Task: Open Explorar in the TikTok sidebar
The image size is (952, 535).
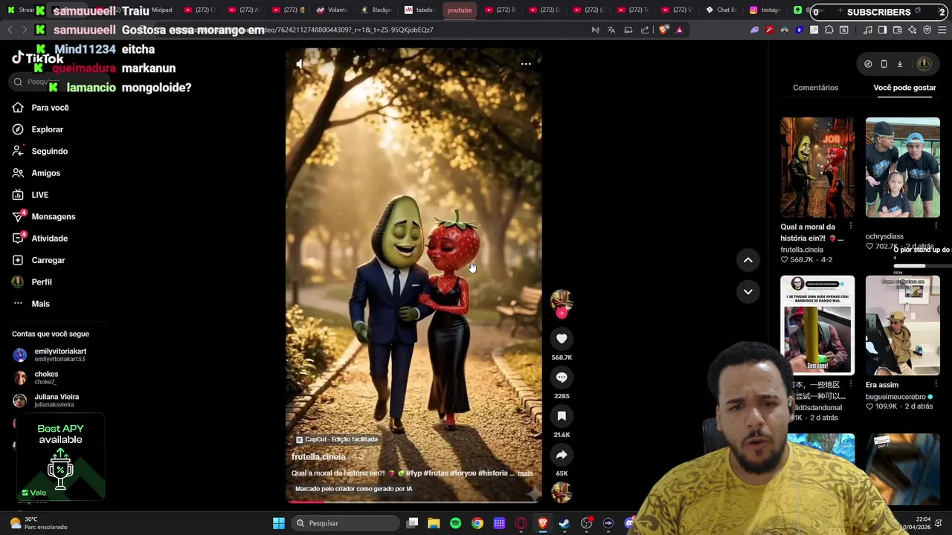Action: pos(48,129)
